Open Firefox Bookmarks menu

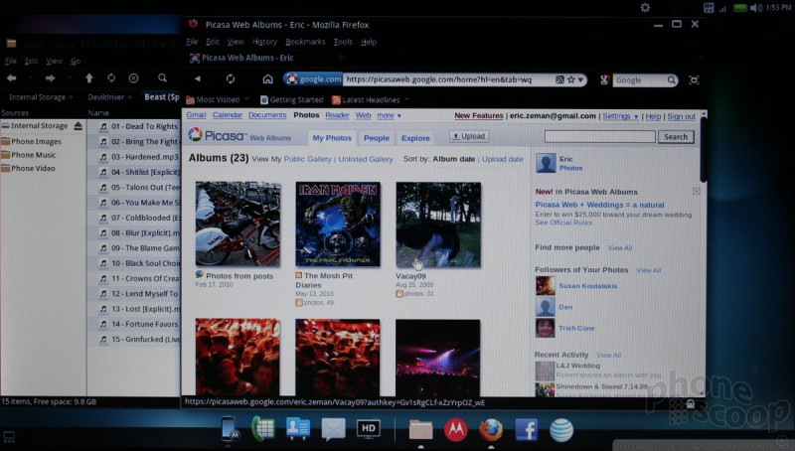(x=305, y=42)
